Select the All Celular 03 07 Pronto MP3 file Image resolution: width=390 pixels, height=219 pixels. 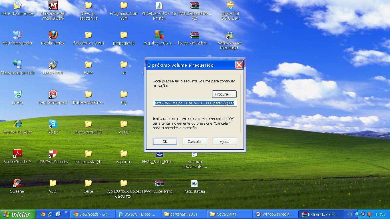(159, 10)
